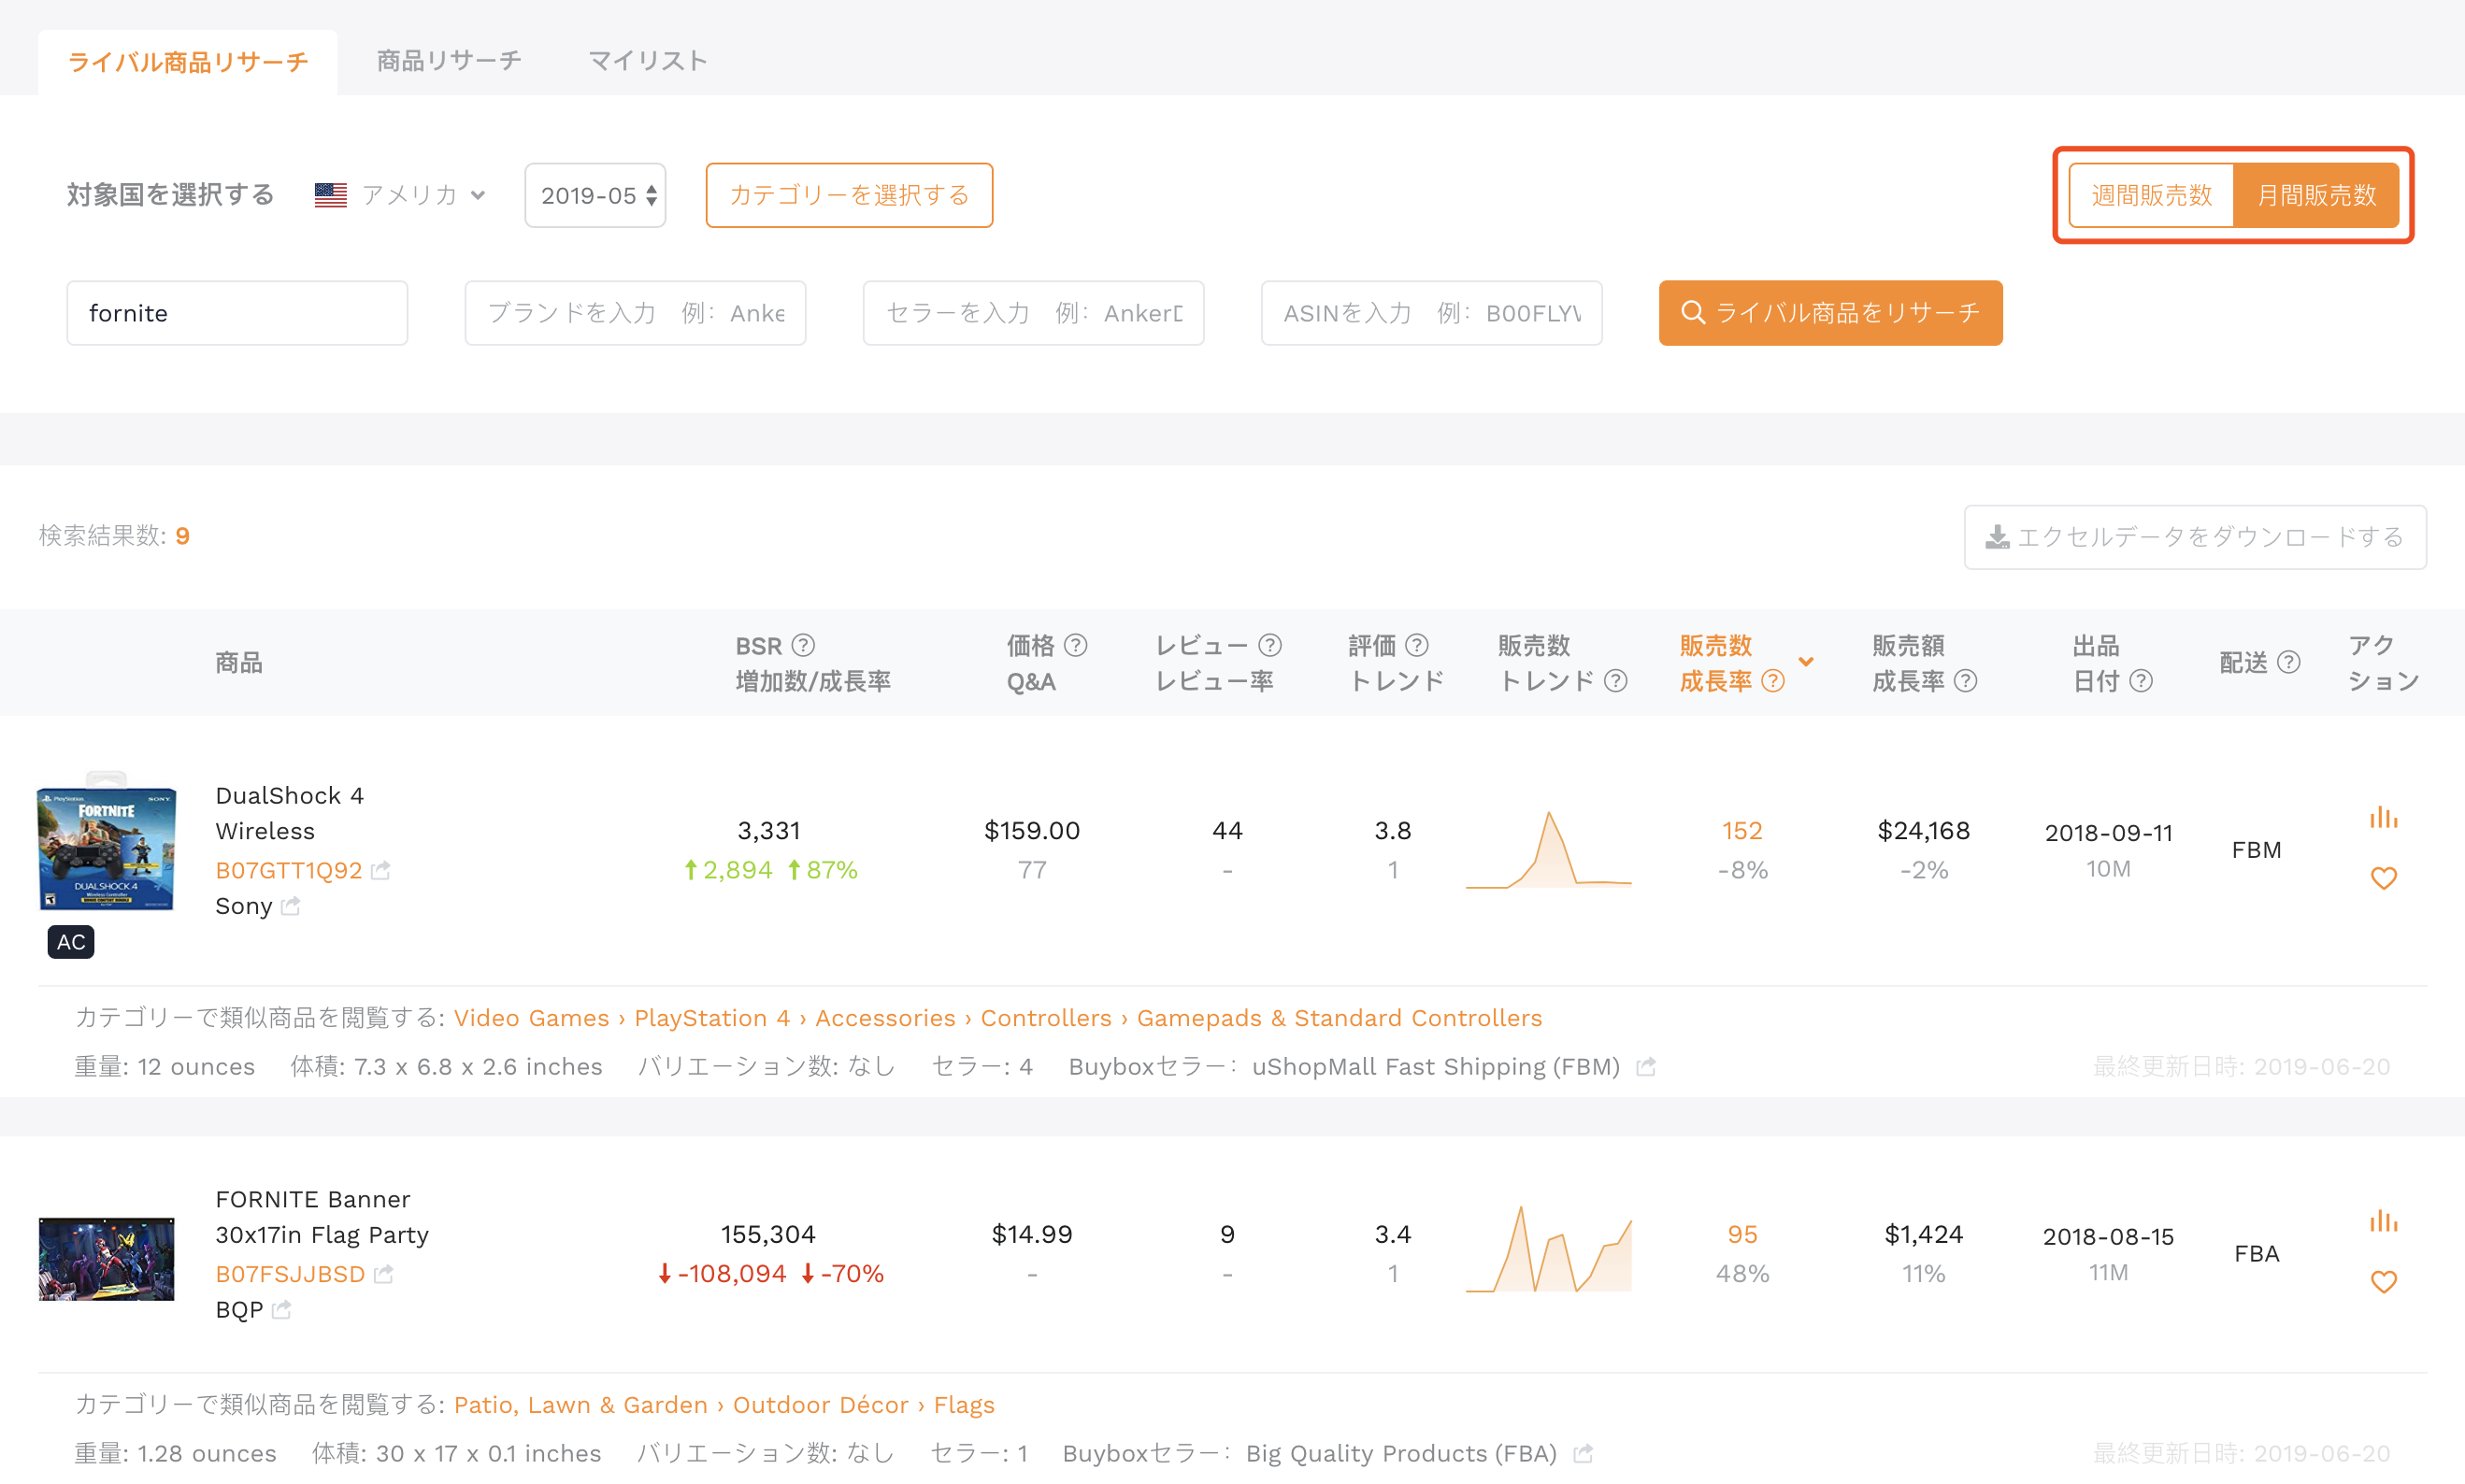Open uShopMall Fast Shipping seller link icon

coord(1646,1067)
